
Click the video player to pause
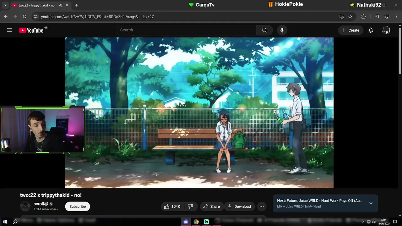[x=199, y=113]
